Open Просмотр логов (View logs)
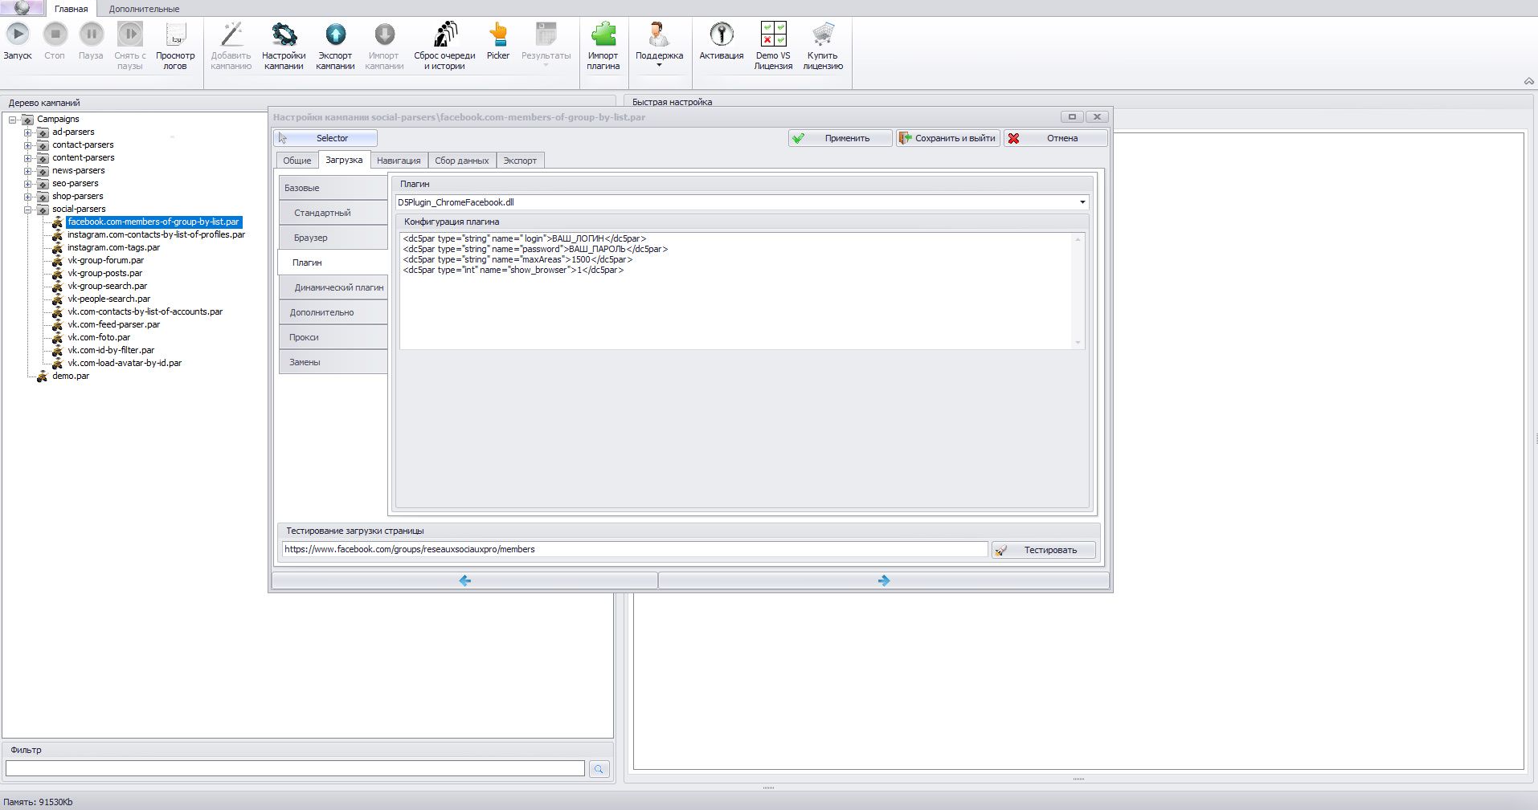Screen dimensions: 1538x810 click(x=175, y=35)
